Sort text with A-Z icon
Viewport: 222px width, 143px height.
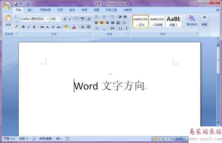coord(120,28)
